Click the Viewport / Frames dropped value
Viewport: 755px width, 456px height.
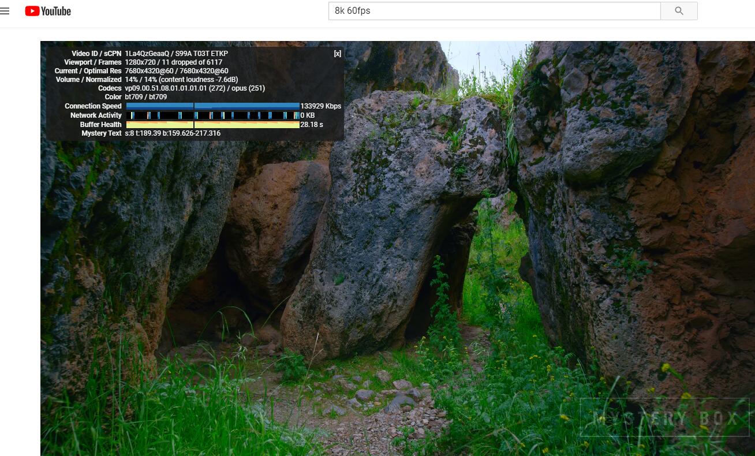(x=173, y=62)
